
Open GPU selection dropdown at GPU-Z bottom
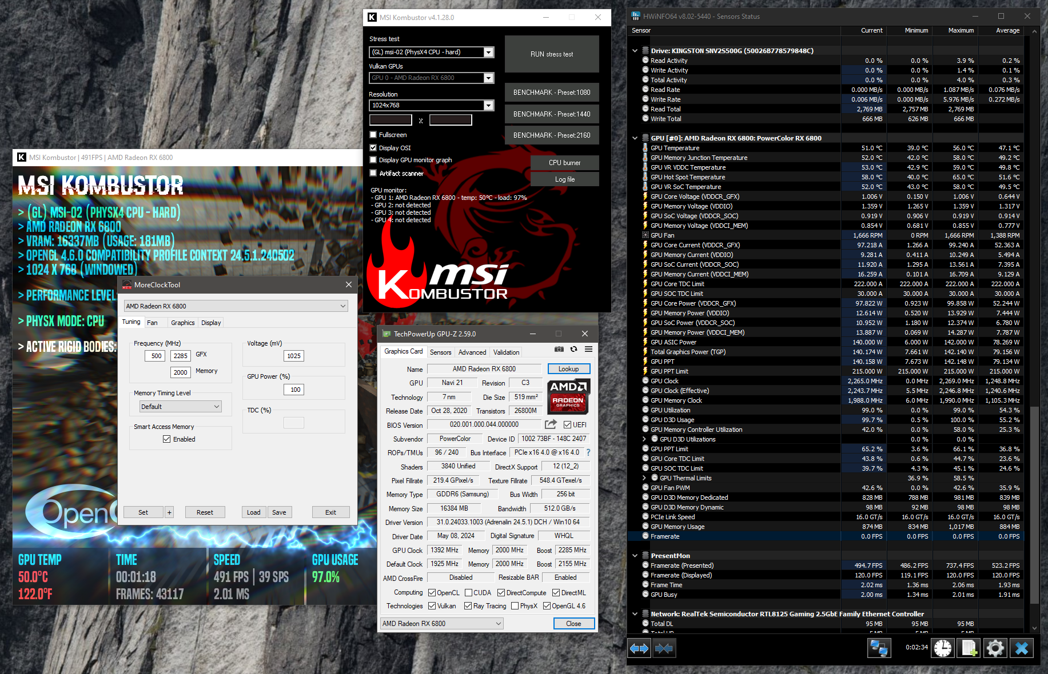442,624
